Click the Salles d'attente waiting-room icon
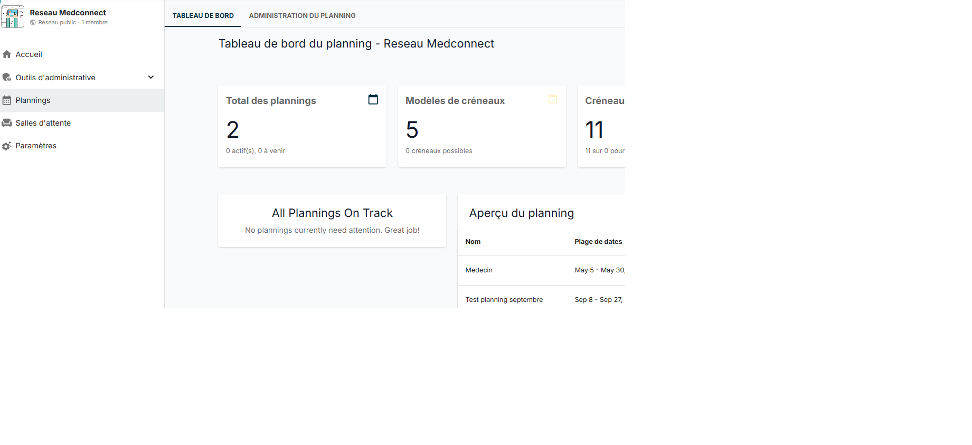Viewport: 972px width, 445px height. [x=7, y=122]
